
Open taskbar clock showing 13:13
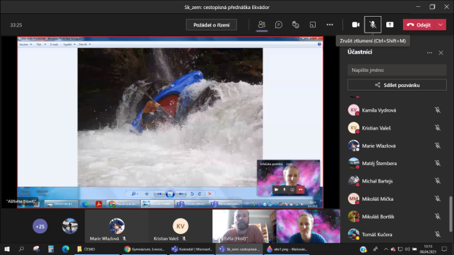tap(428, 249)
